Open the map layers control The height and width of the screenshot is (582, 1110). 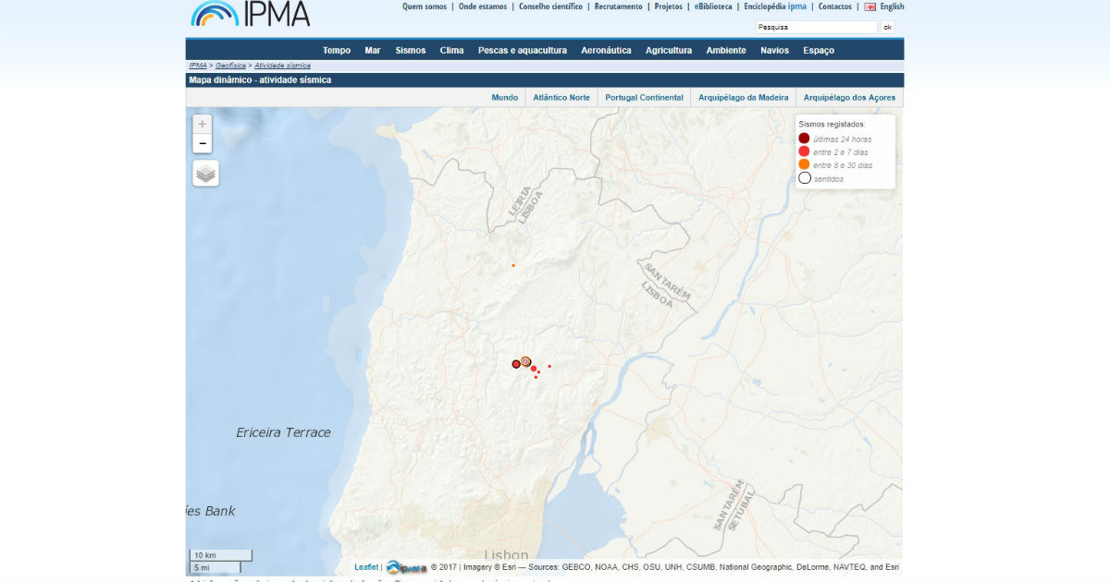point(205,173)
